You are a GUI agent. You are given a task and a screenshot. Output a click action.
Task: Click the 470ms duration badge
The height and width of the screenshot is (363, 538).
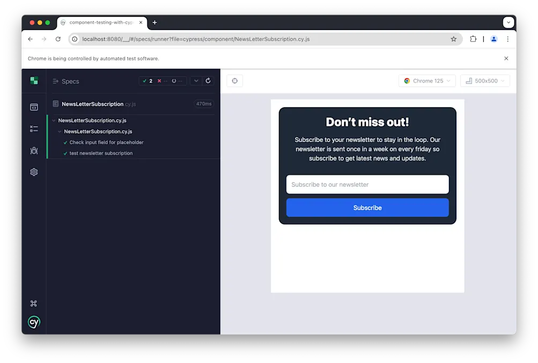pos(203,103)
